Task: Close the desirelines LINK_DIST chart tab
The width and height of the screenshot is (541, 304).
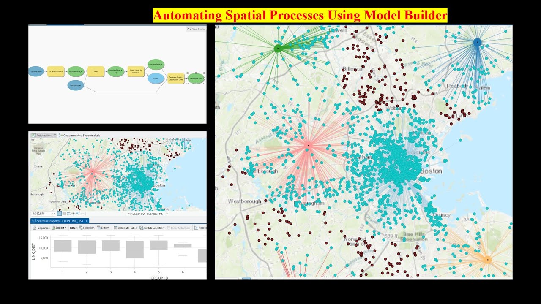Action: click(87, 221)
